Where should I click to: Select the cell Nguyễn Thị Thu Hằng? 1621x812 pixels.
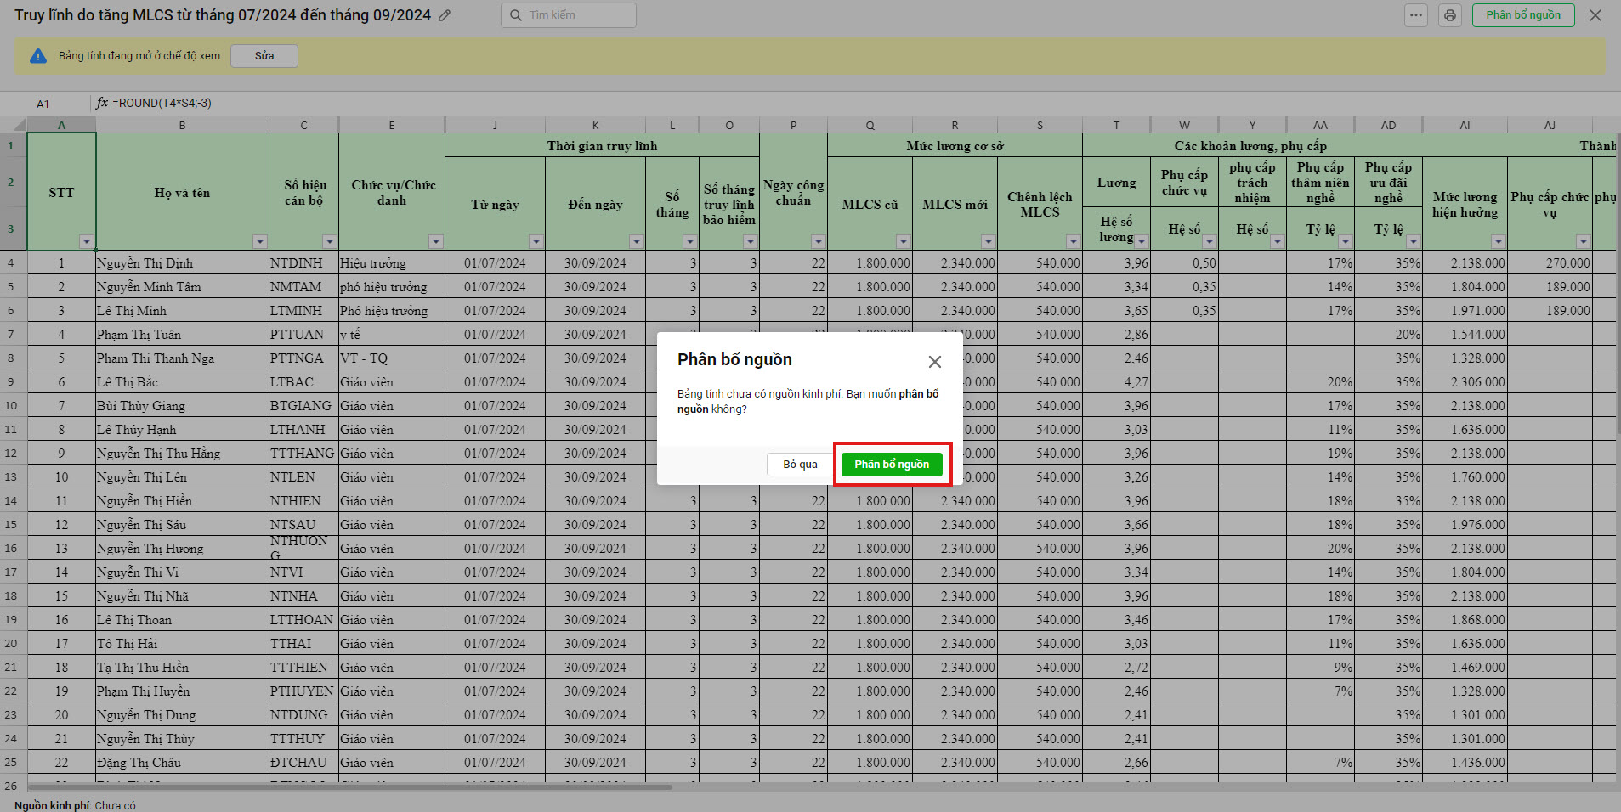(182, 454)
